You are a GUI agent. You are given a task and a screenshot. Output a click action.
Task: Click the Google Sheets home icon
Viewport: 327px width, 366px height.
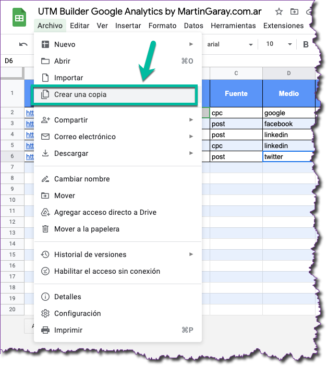click(19, 18)
